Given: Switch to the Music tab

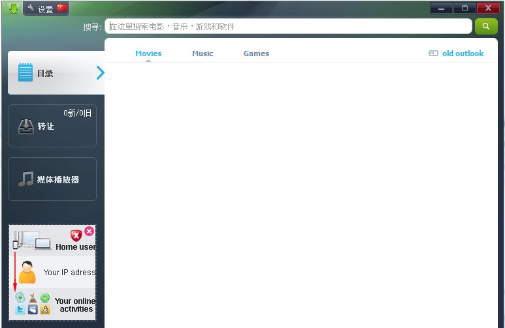Looking at the screenshot, I should coord(203,53).
